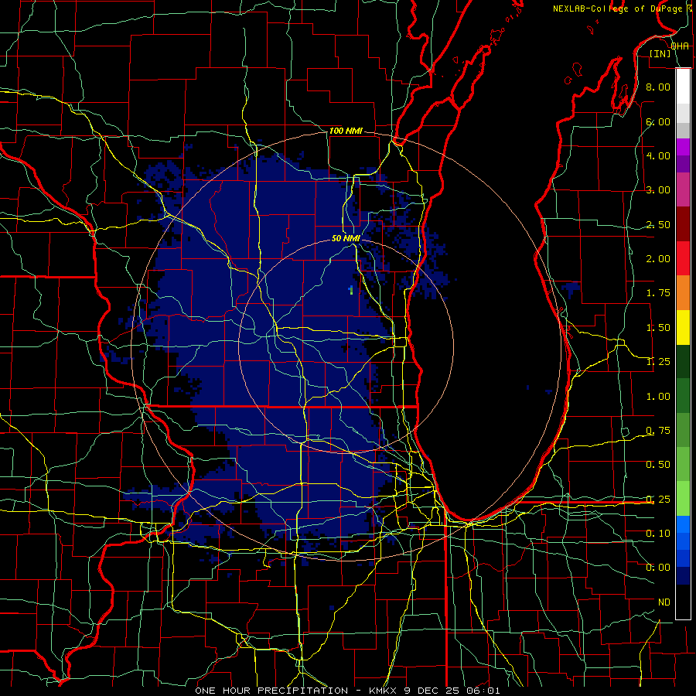Pick the yellow swatch in the legend
This screenshot has width=696, height=696.
click(683, 328)
